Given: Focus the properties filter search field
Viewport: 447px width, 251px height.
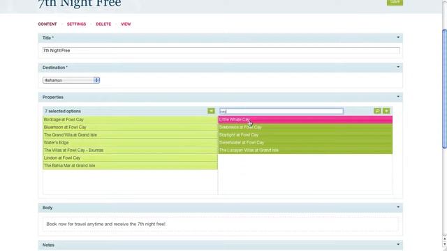Looking at the screenshot, I should click(x=281, y=112).
